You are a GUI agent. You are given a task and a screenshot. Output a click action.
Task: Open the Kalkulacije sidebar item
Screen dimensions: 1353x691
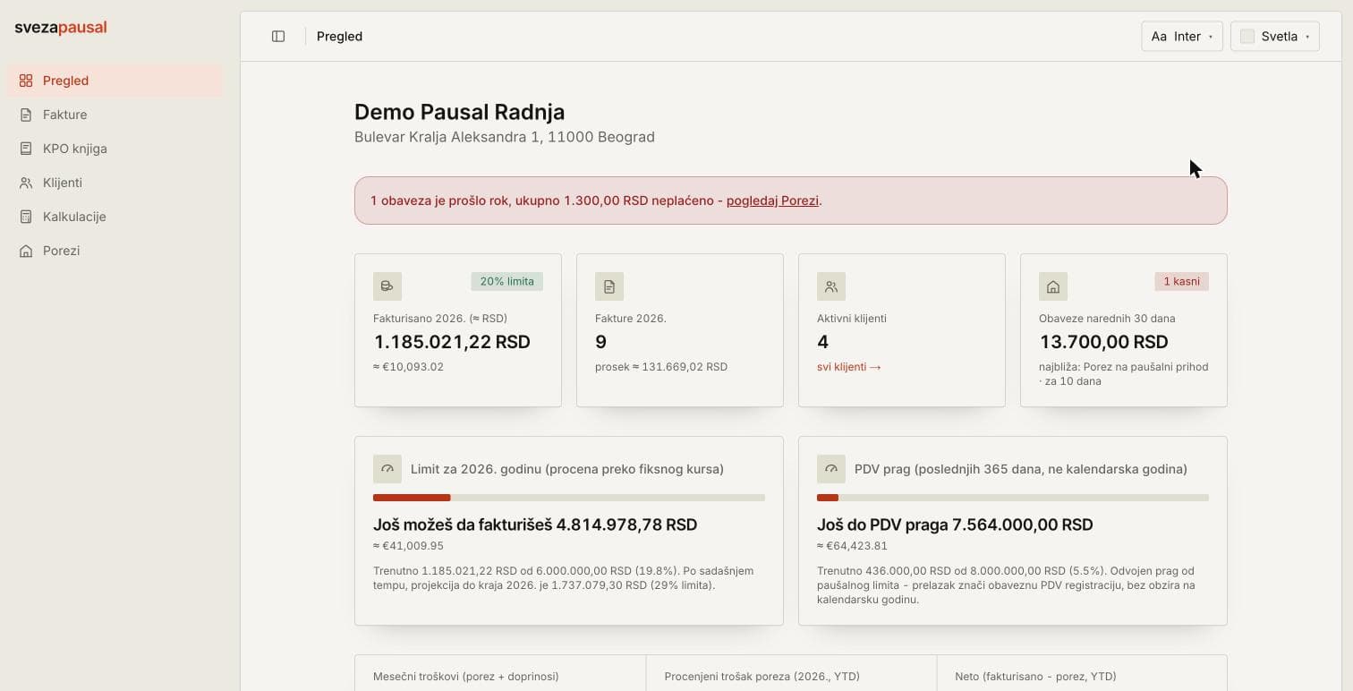pyautogui.click(x=115, y=217)
